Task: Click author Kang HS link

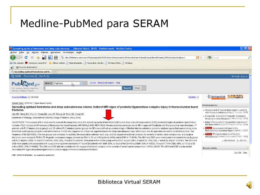Action: pyautogui.click(x=79, y=114)
